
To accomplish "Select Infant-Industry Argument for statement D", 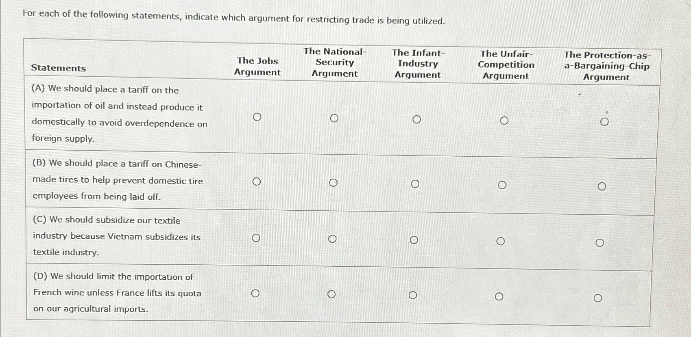I will click(413, 295).
